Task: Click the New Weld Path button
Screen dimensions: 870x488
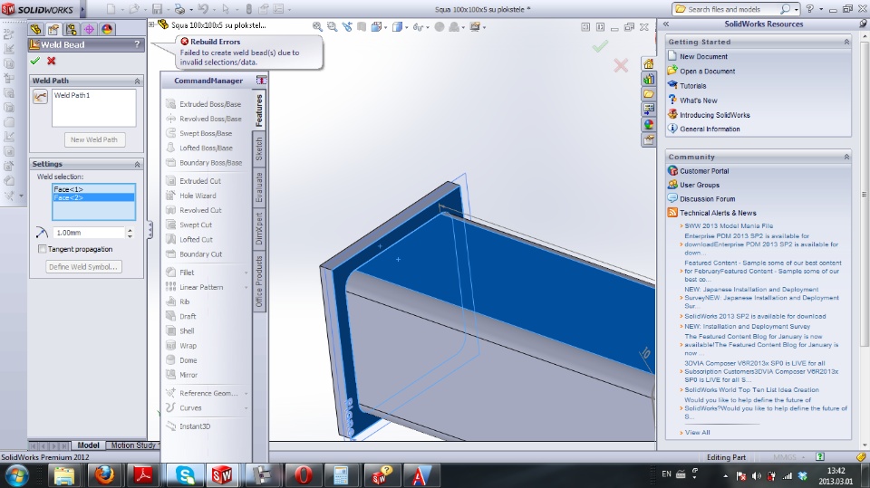Action: tap(94, 139)
